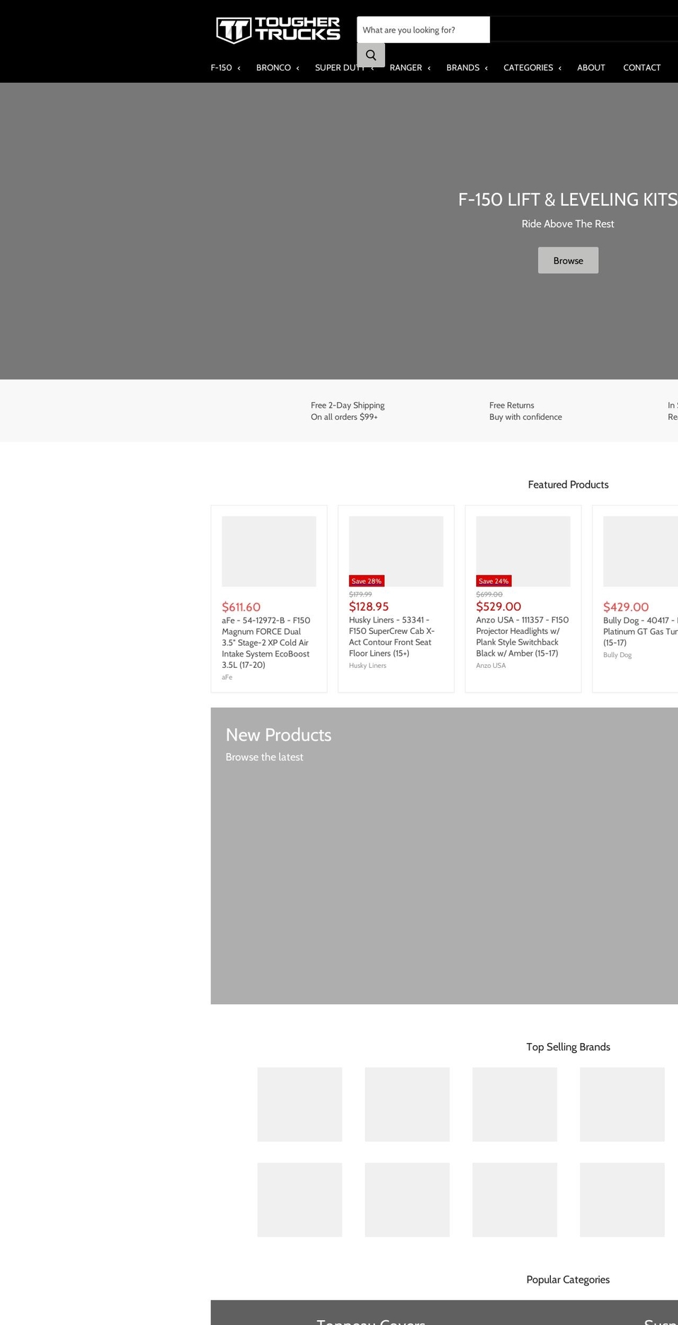Click the 'Featured Products' heading
Screen dimensions: 678x1325
568,485
